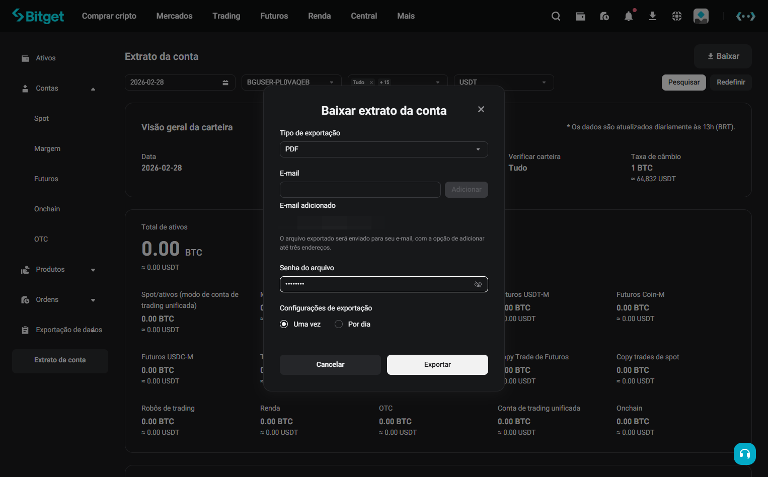Open the Comprar cripto menu
Image resolution: width=768 pixels, height=477 pixels.
point(109,16)
